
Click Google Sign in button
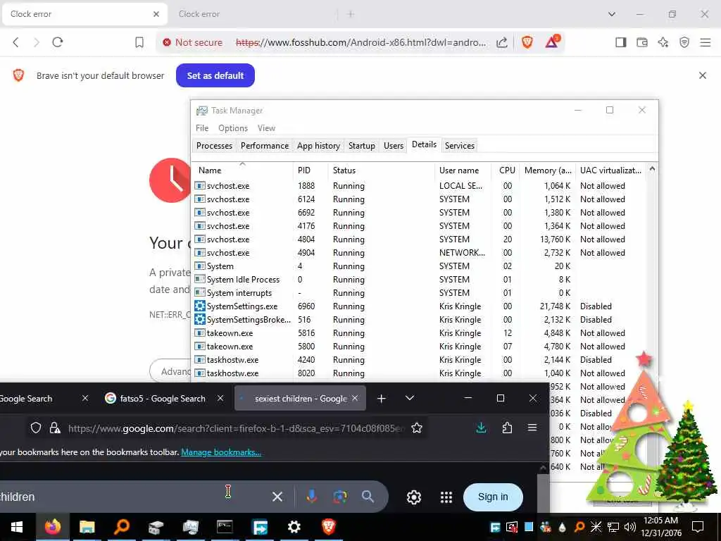point(493,497)
